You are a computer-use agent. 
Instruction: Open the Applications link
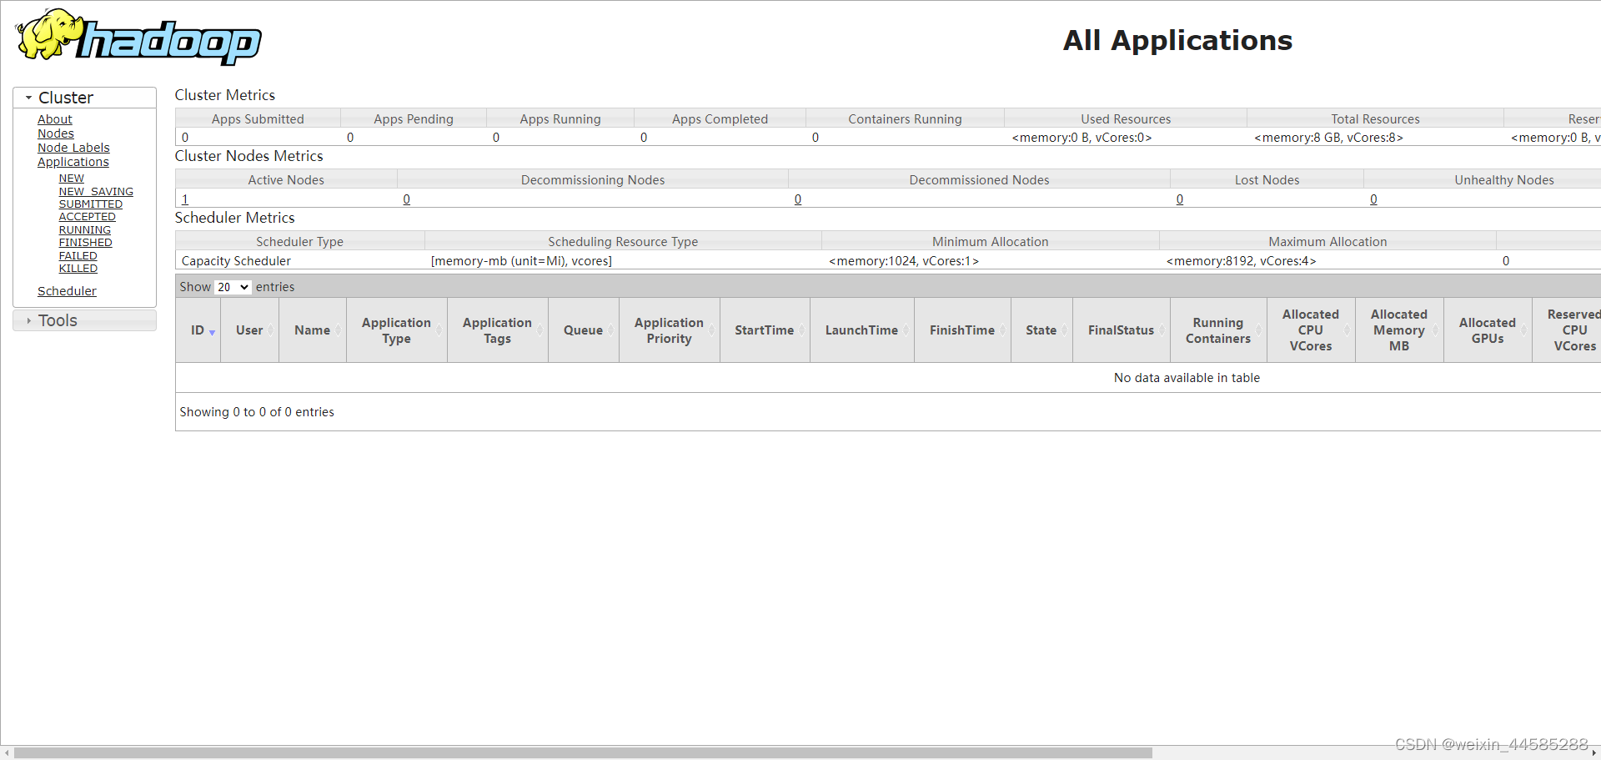point(73,162)
